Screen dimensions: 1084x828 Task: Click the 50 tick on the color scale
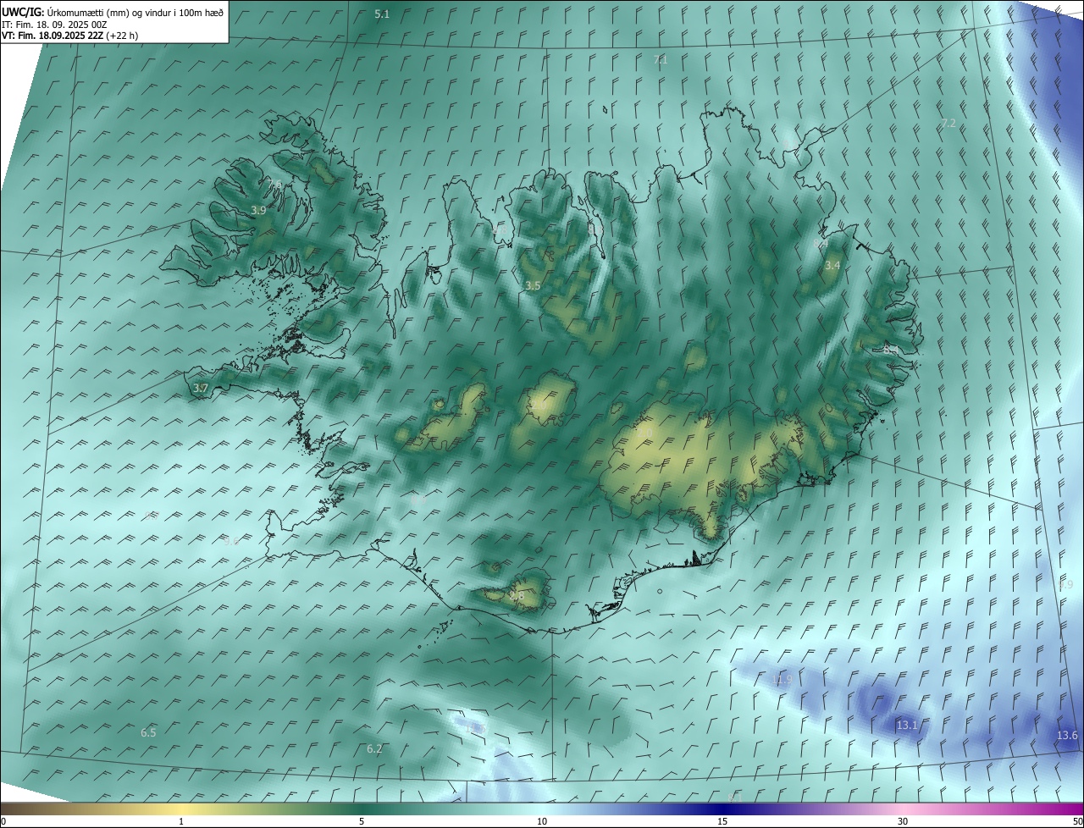(x=1077, y=821)
